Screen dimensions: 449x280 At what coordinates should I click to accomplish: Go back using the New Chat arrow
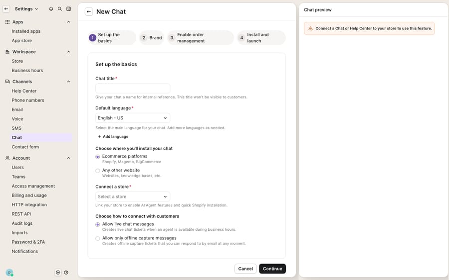click(x=89, y=12)
